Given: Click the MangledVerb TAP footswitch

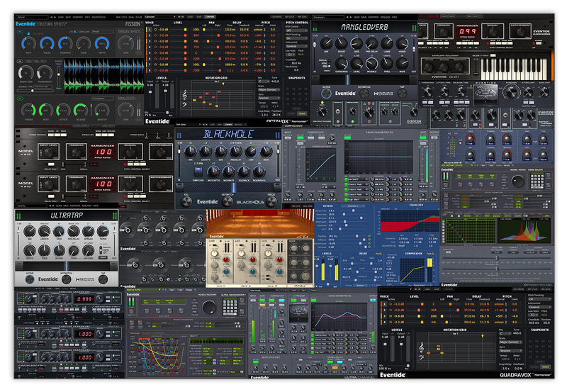Looking at the screenshot, I should [x=402, y=94].
